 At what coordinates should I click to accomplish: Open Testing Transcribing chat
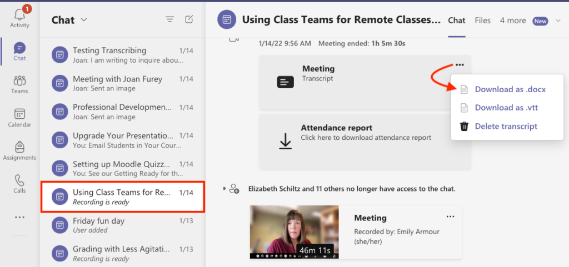[x=123, y=55]
